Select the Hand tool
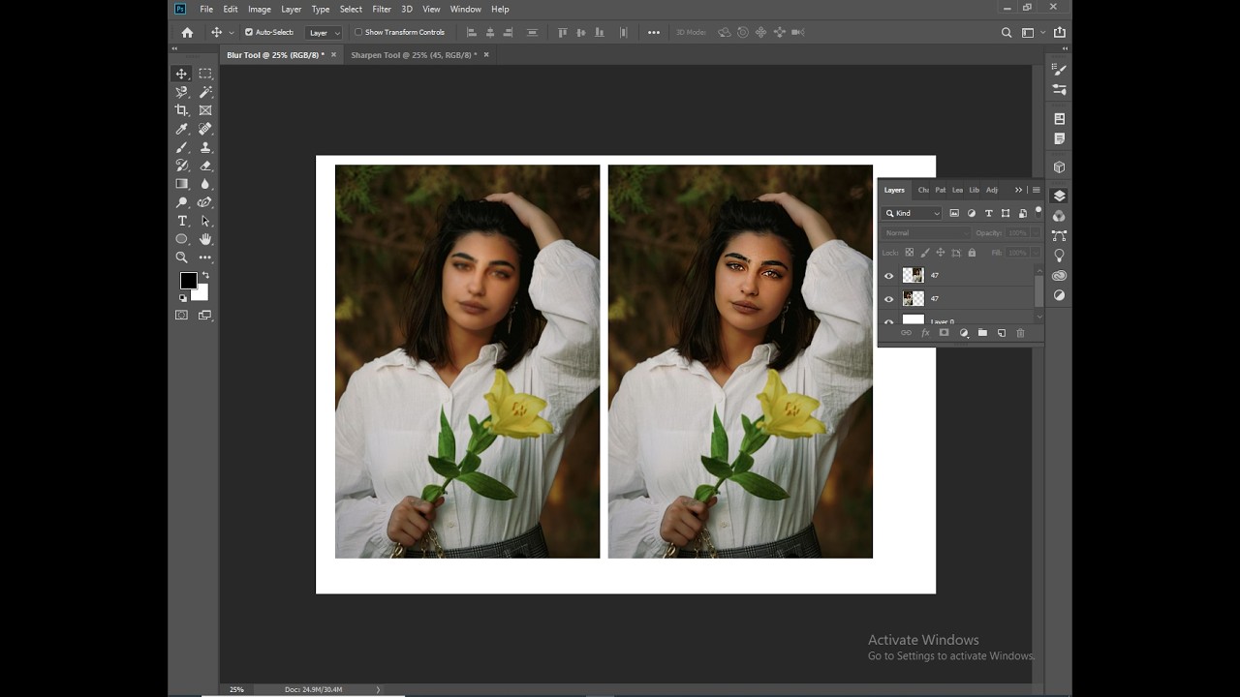Image resolution: width=1240 pixels, height=697 pixels. 205,239
